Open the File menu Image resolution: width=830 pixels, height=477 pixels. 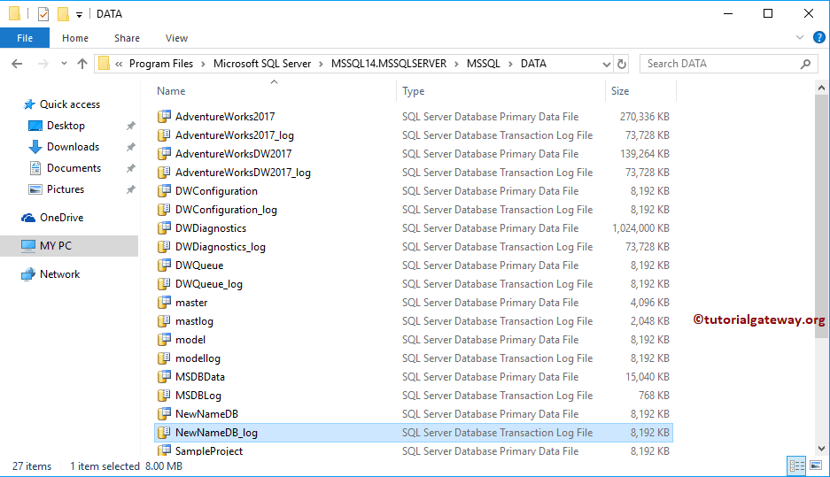coord(25,38)
